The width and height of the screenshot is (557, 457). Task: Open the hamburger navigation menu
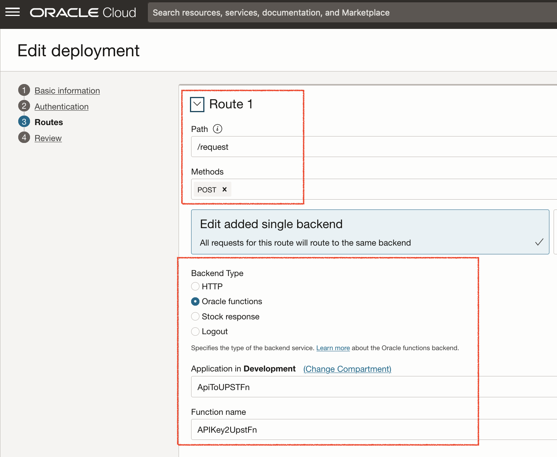coord(13,13)
